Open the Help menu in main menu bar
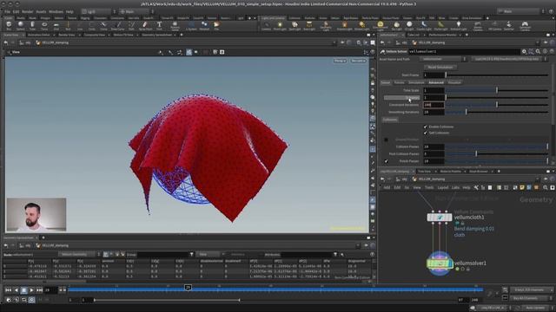This screenshot has height=312, width=556. [x=69, y=11]
